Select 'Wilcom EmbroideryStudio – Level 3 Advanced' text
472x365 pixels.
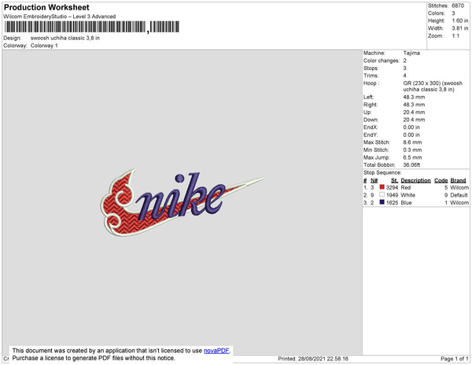pos(60,17)
